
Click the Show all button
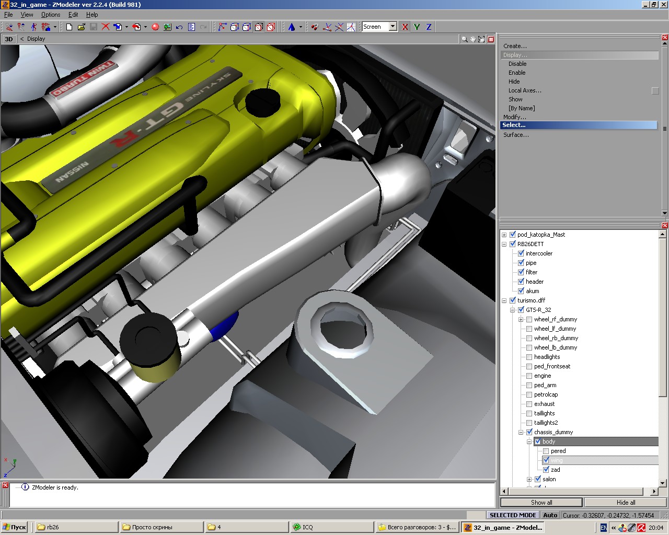click(x=541, y=503)
